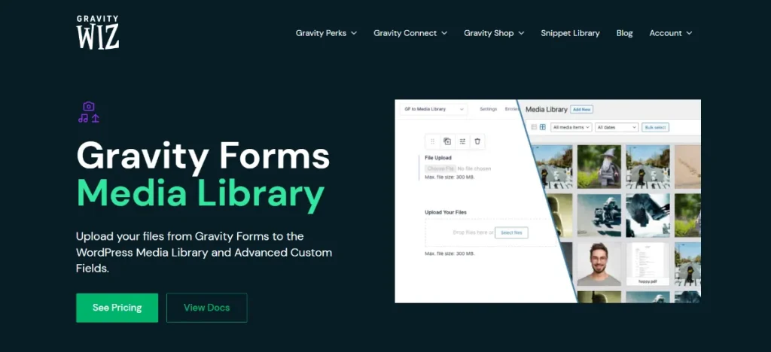This screenshot has height=352, width=771.
Task: Go to Snippet Library
Action: pyautogui.click(x=570, y=33)
